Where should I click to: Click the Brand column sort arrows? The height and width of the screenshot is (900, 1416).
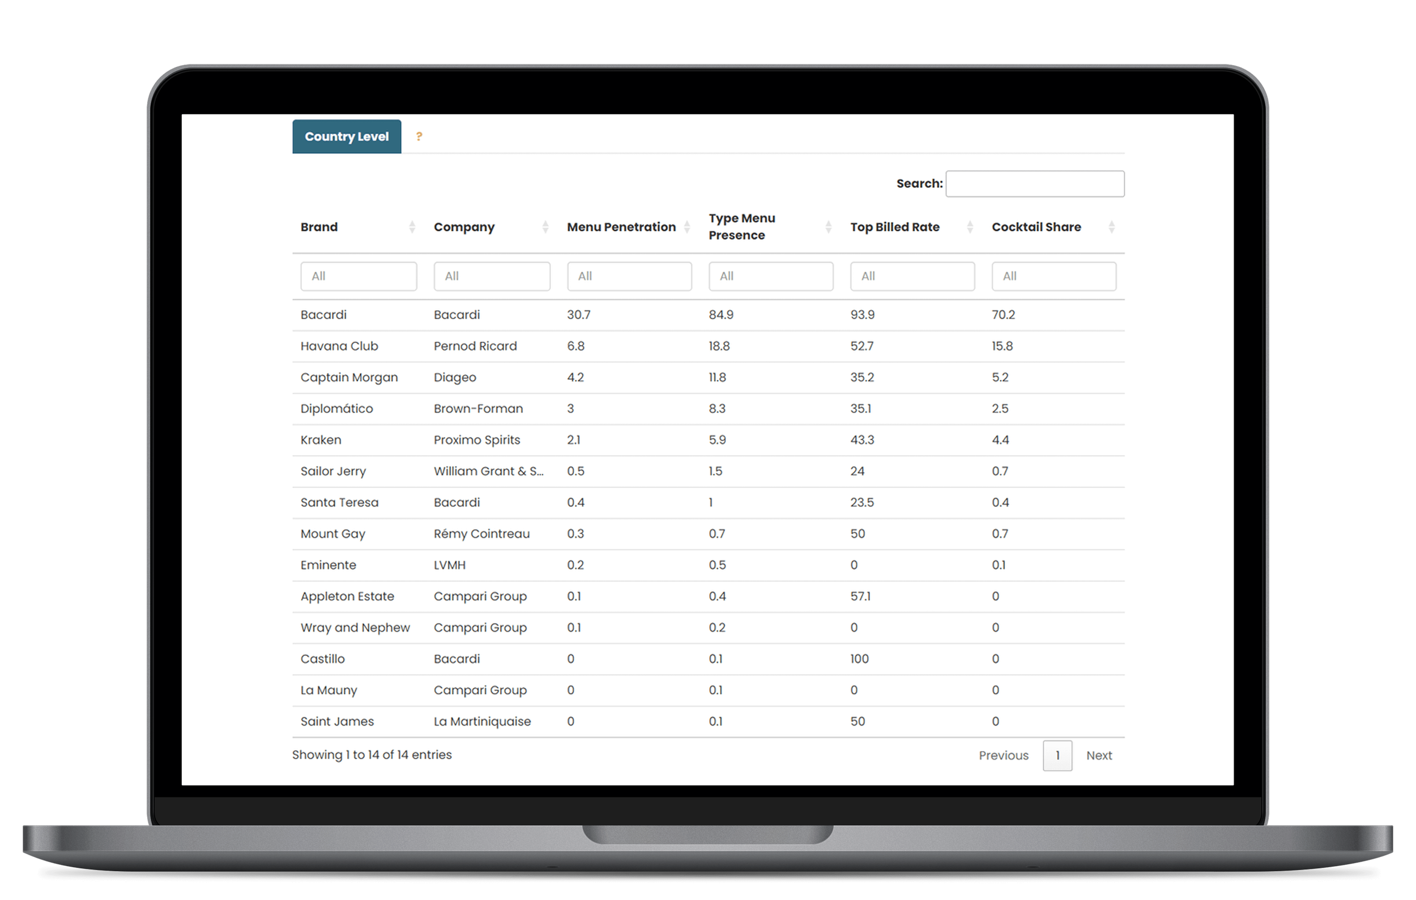[412, 227]
